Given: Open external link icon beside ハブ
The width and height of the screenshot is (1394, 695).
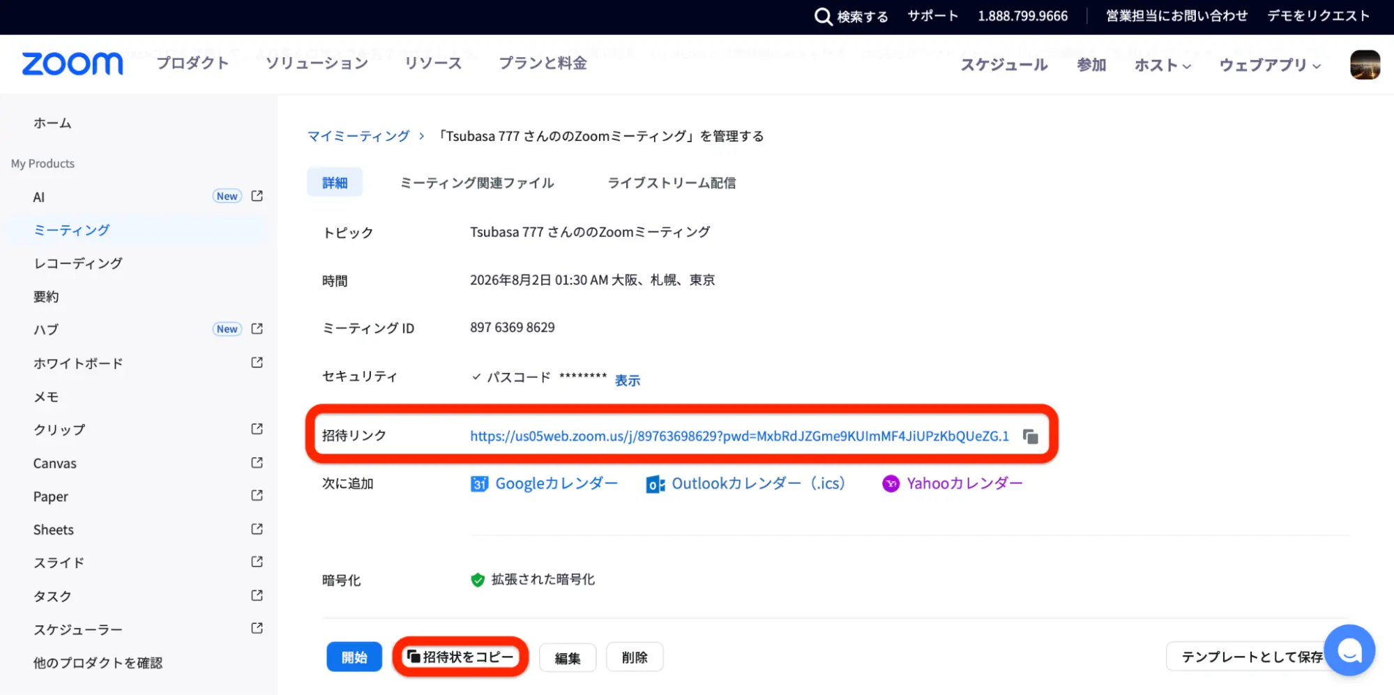Looking at the screenshot, I should [x=257, y=328].
